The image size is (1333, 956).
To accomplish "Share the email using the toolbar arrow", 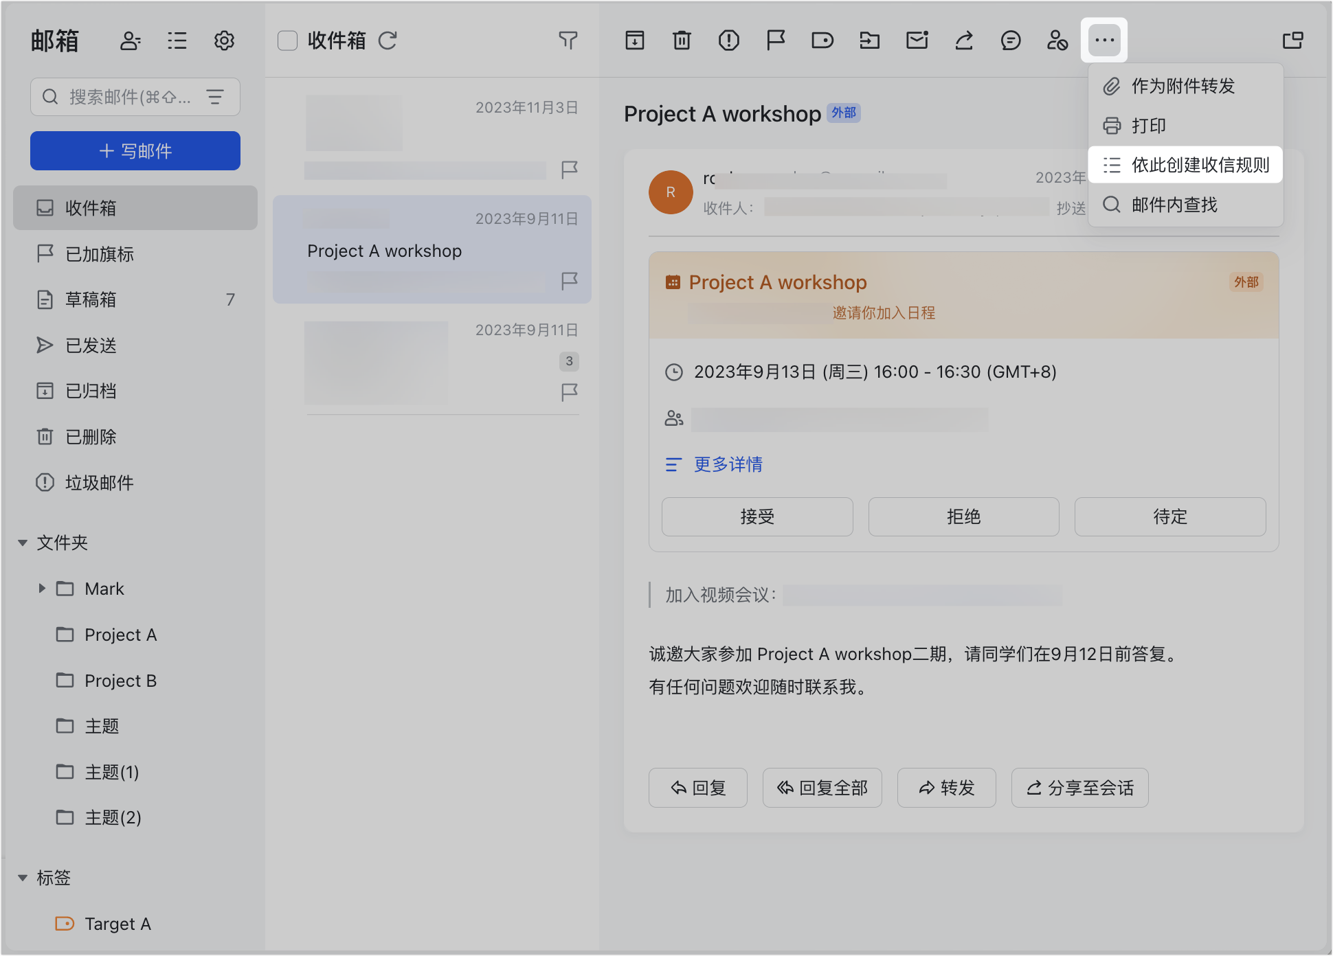I will pyautogui.click(x=964, y=41).
